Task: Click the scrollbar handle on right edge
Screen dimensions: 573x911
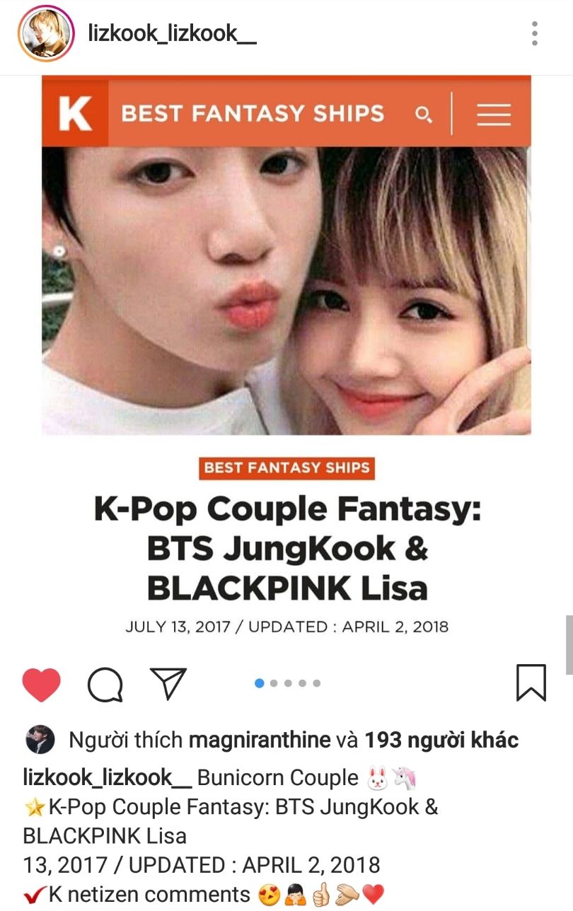Action: pos(569,644)
